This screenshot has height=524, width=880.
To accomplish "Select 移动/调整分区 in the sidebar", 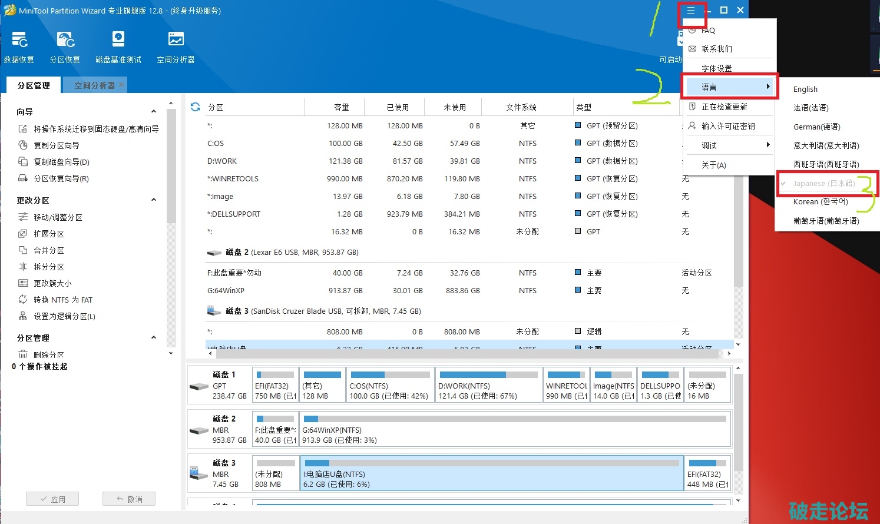I will pos(58,217).
